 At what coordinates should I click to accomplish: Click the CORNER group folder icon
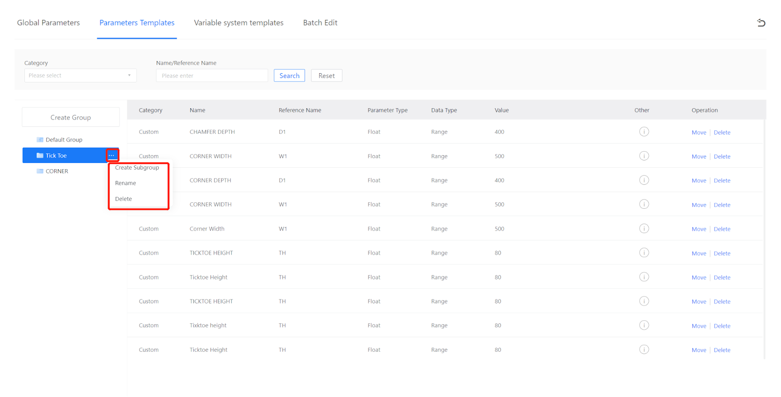[x=40, y=171]
